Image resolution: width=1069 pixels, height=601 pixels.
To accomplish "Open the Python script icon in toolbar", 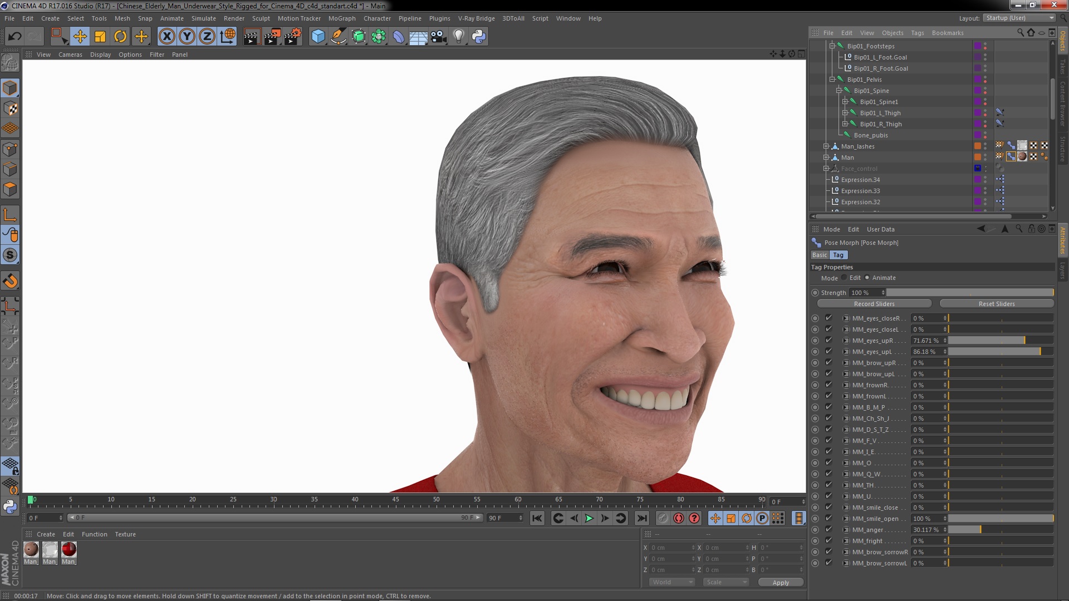I will pos(479,37).
